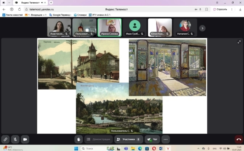Click the speaker icon in the tab strip
This screenshot has width=244, height=151.
[4, 3]
